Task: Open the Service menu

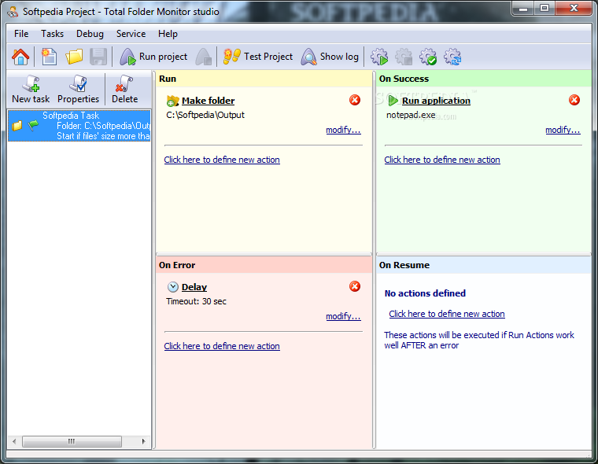Action: tap(131, 34)
